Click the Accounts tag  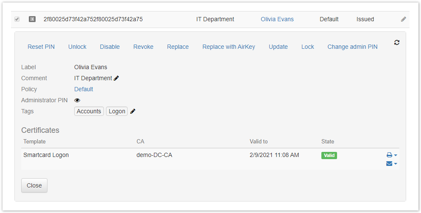[89, 111]
